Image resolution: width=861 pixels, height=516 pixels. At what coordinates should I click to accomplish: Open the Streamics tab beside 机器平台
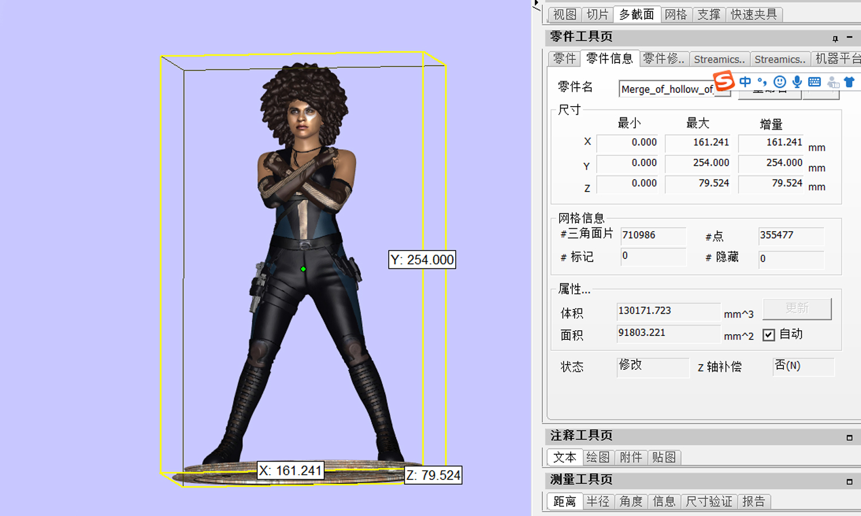(780, 59)
